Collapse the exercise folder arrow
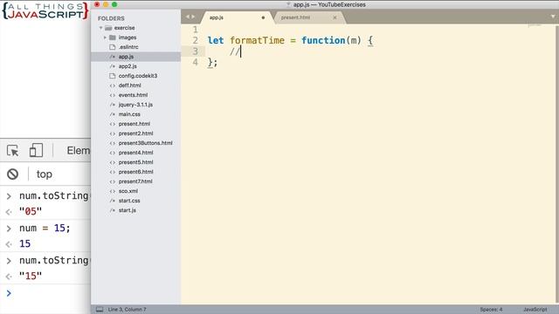The width and height of the screenshot is (559, 314). [x=101, y=28]
